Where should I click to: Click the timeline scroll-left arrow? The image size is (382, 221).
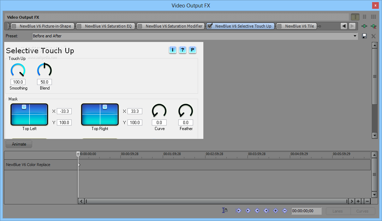point(81,201)
